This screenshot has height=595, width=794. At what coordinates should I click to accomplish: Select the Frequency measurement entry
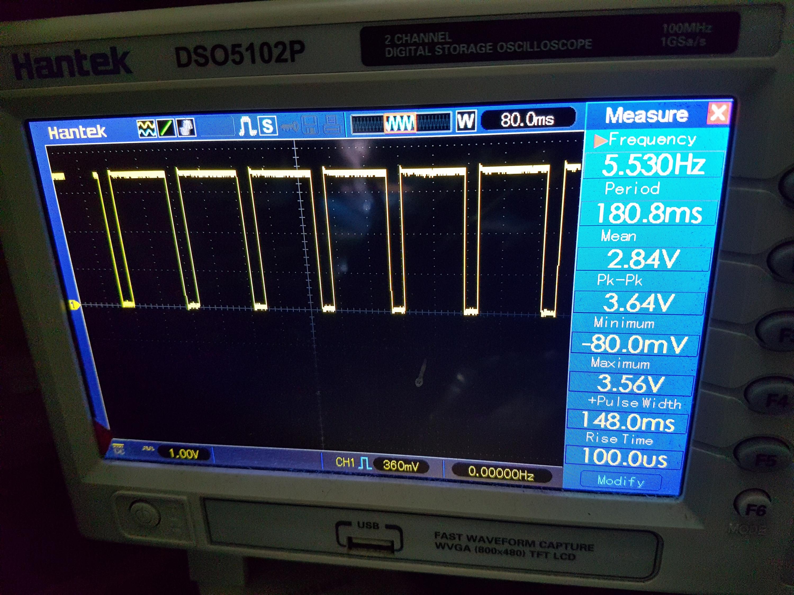[x=652, y=139]
